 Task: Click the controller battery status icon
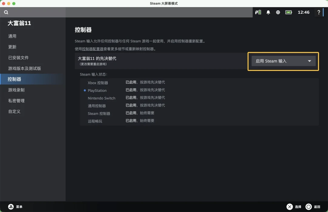(x=258, y=12)
